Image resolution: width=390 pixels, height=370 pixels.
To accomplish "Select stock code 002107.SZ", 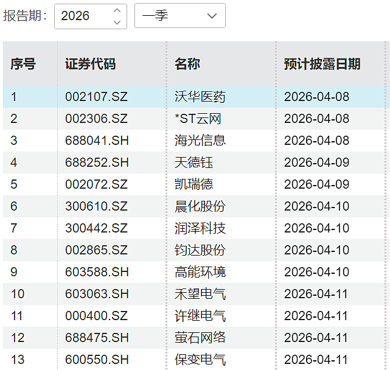I will (97, 97).
